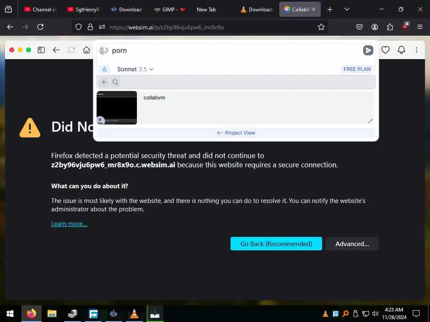Screen dimensions: 430x322
Task: Click FREE PLAN label
Action: click(x=357, y=69)
